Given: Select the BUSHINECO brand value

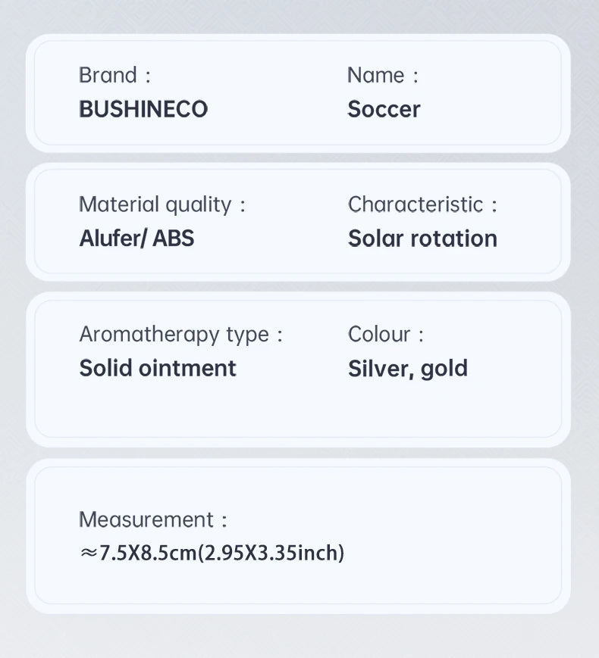Looking at the screenshot, I should pos(143,109).
